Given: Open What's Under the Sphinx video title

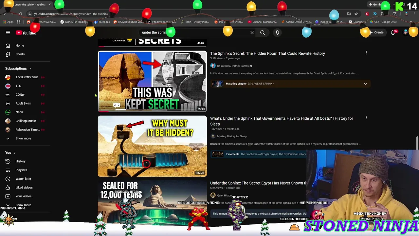Looking at the screenshot, I should [282, 121].
